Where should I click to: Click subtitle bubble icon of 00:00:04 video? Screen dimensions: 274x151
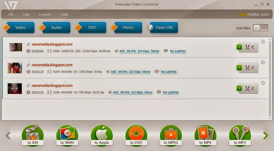166,51
